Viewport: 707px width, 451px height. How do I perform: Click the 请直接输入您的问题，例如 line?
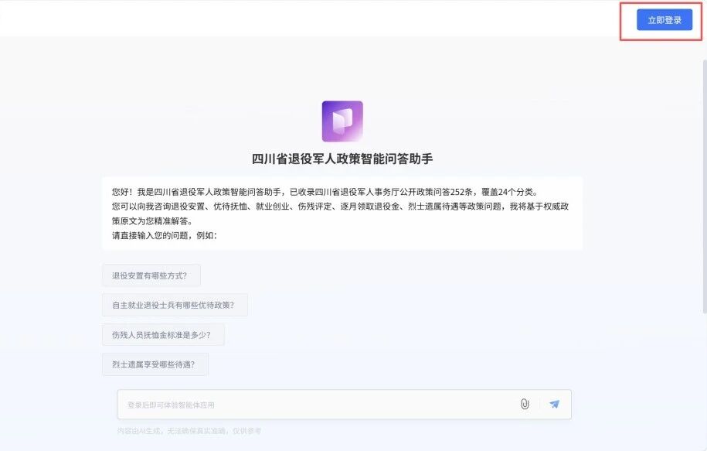pos(165,236)
